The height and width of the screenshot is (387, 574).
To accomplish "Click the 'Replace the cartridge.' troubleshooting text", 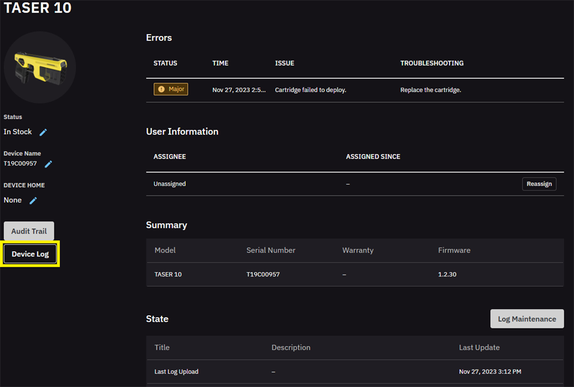I will tap(430, 90).
